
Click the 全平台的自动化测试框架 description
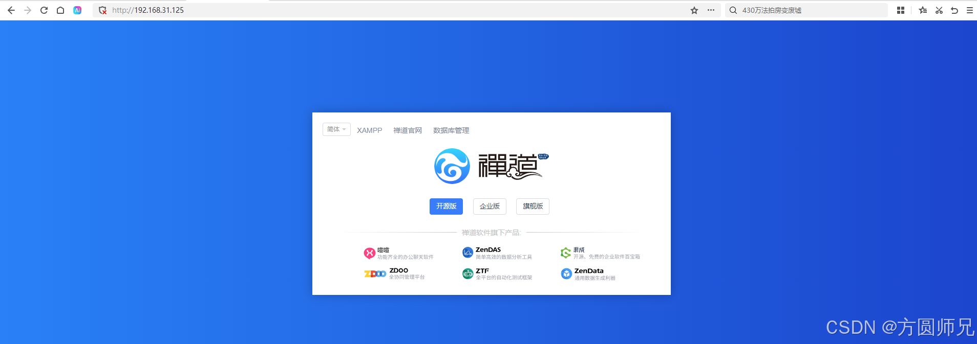point(504,278)
